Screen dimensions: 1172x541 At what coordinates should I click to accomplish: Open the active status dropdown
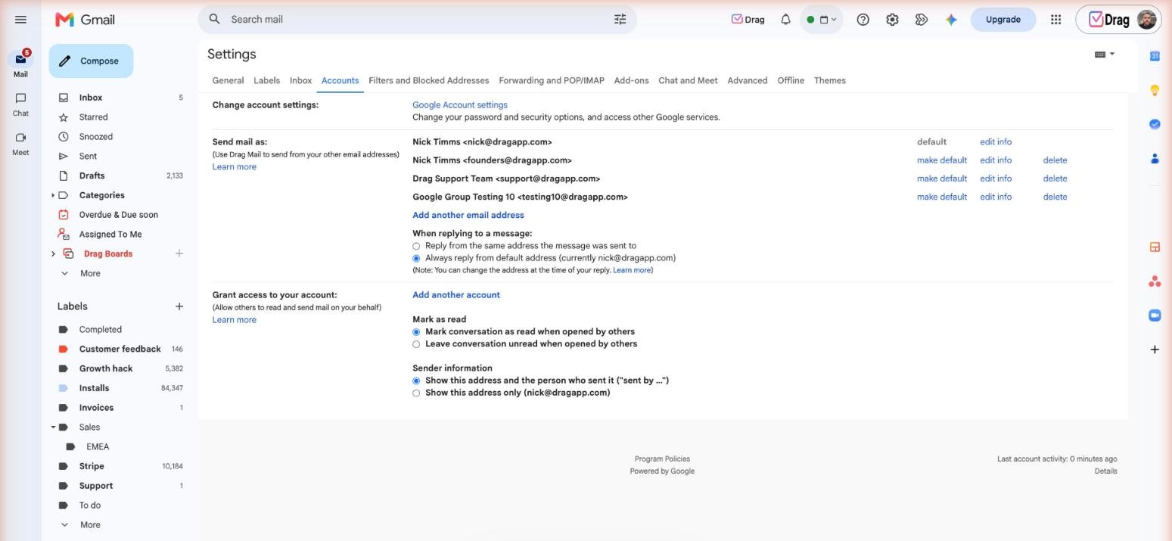(x=821, y=20)
